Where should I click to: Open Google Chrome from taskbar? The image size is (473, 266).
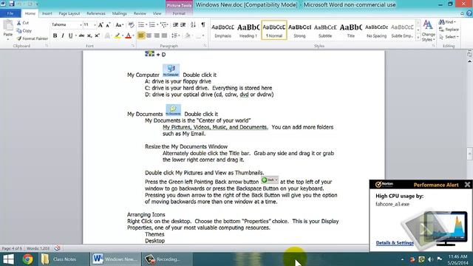click(x=27, y=259)
